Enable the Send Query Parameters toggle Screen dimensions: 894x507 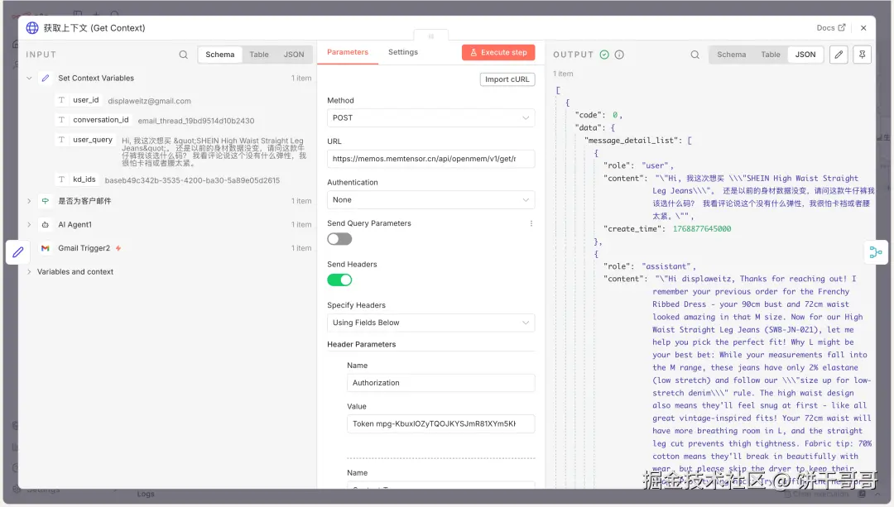coord(340,239)
